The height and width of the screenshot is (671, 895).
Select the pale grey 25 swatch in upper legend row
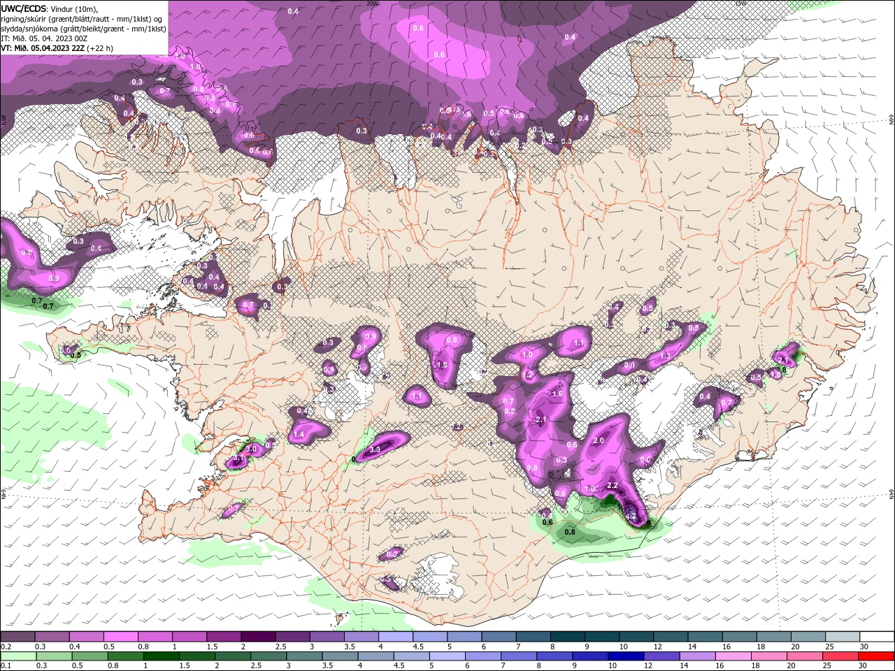(843, 637)
